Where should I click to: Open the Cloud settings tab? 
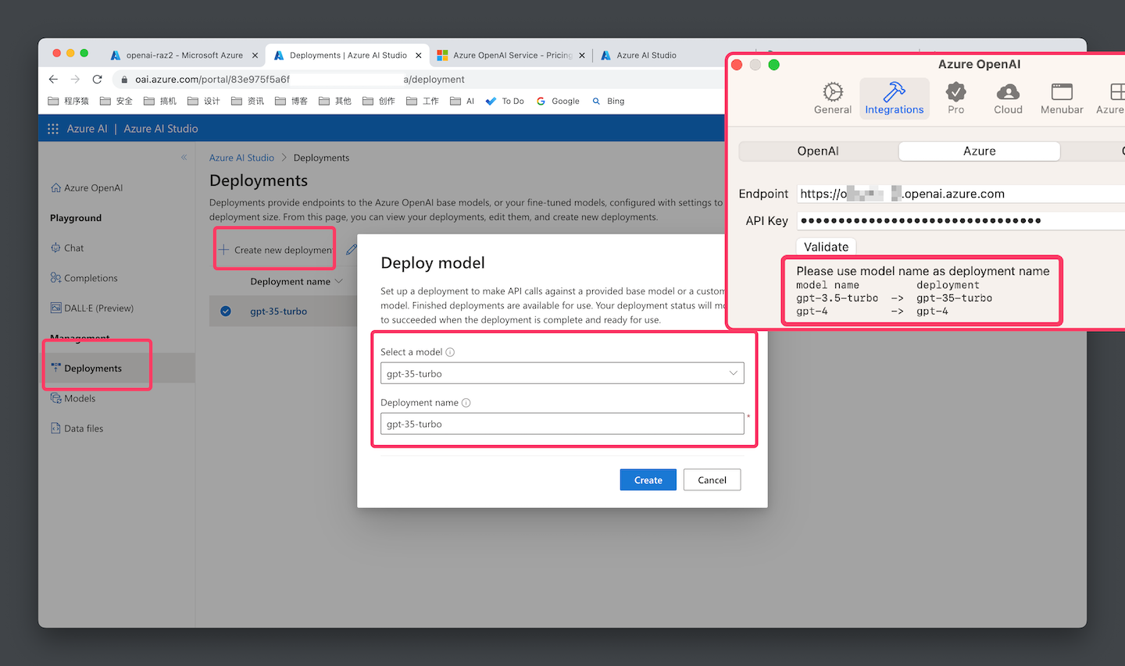click(x=1008, y=98)
